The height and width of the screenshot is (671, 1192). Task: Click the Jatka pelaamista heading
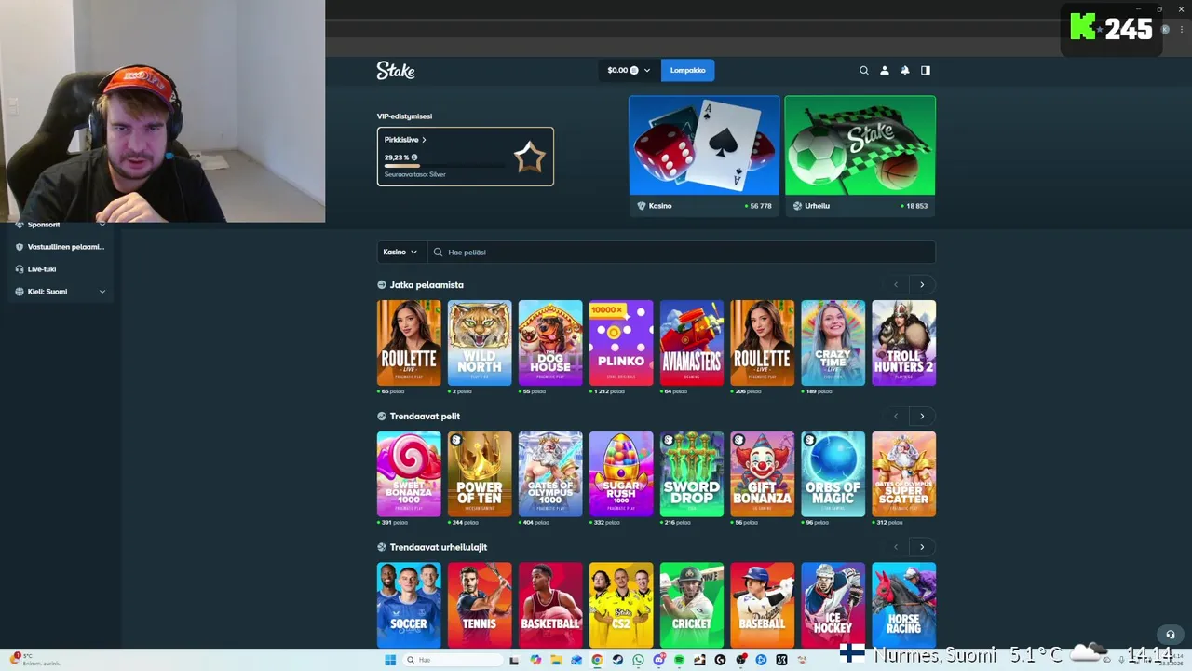(427, 285)
